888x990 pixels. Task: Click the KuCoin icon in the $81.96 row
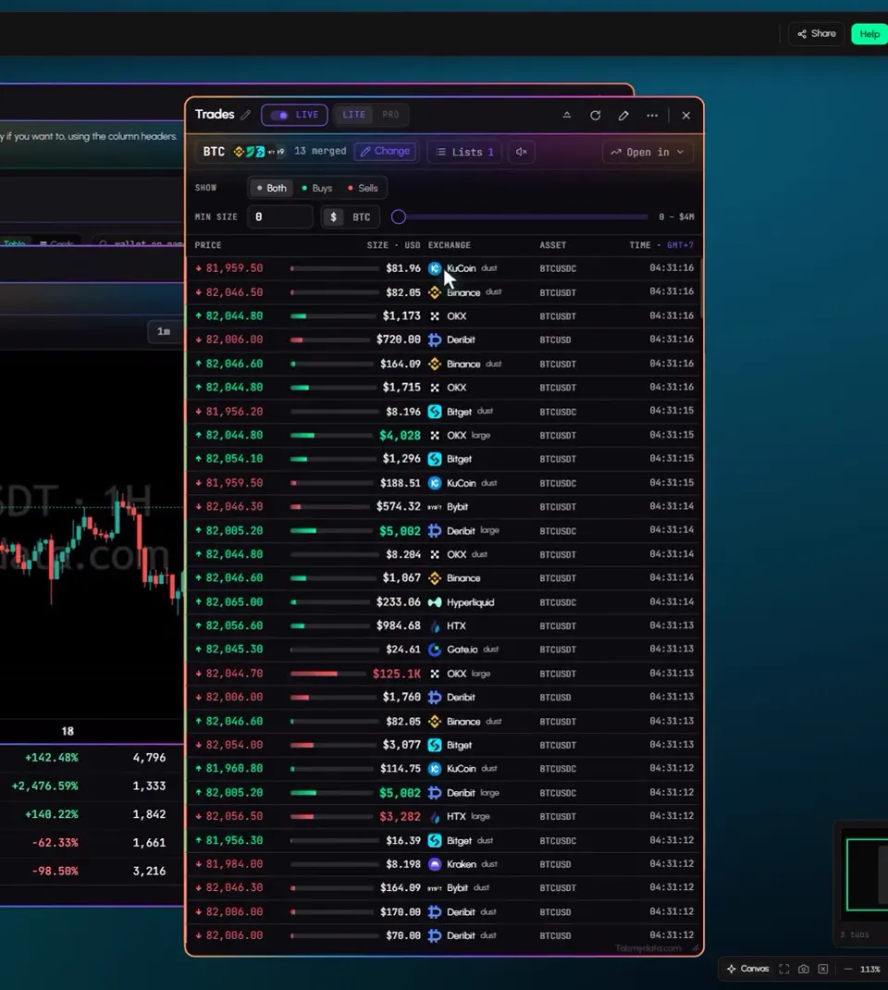click(435, 268)
